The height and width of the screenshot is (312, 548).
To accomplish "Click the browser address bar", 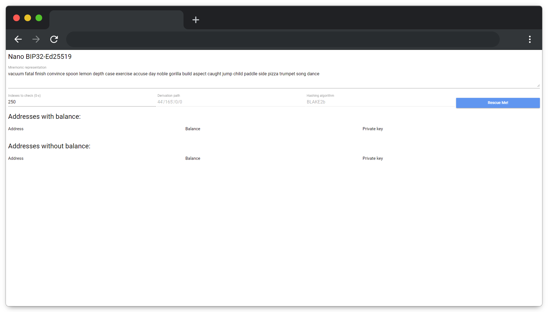I will [x=282, y=39].
